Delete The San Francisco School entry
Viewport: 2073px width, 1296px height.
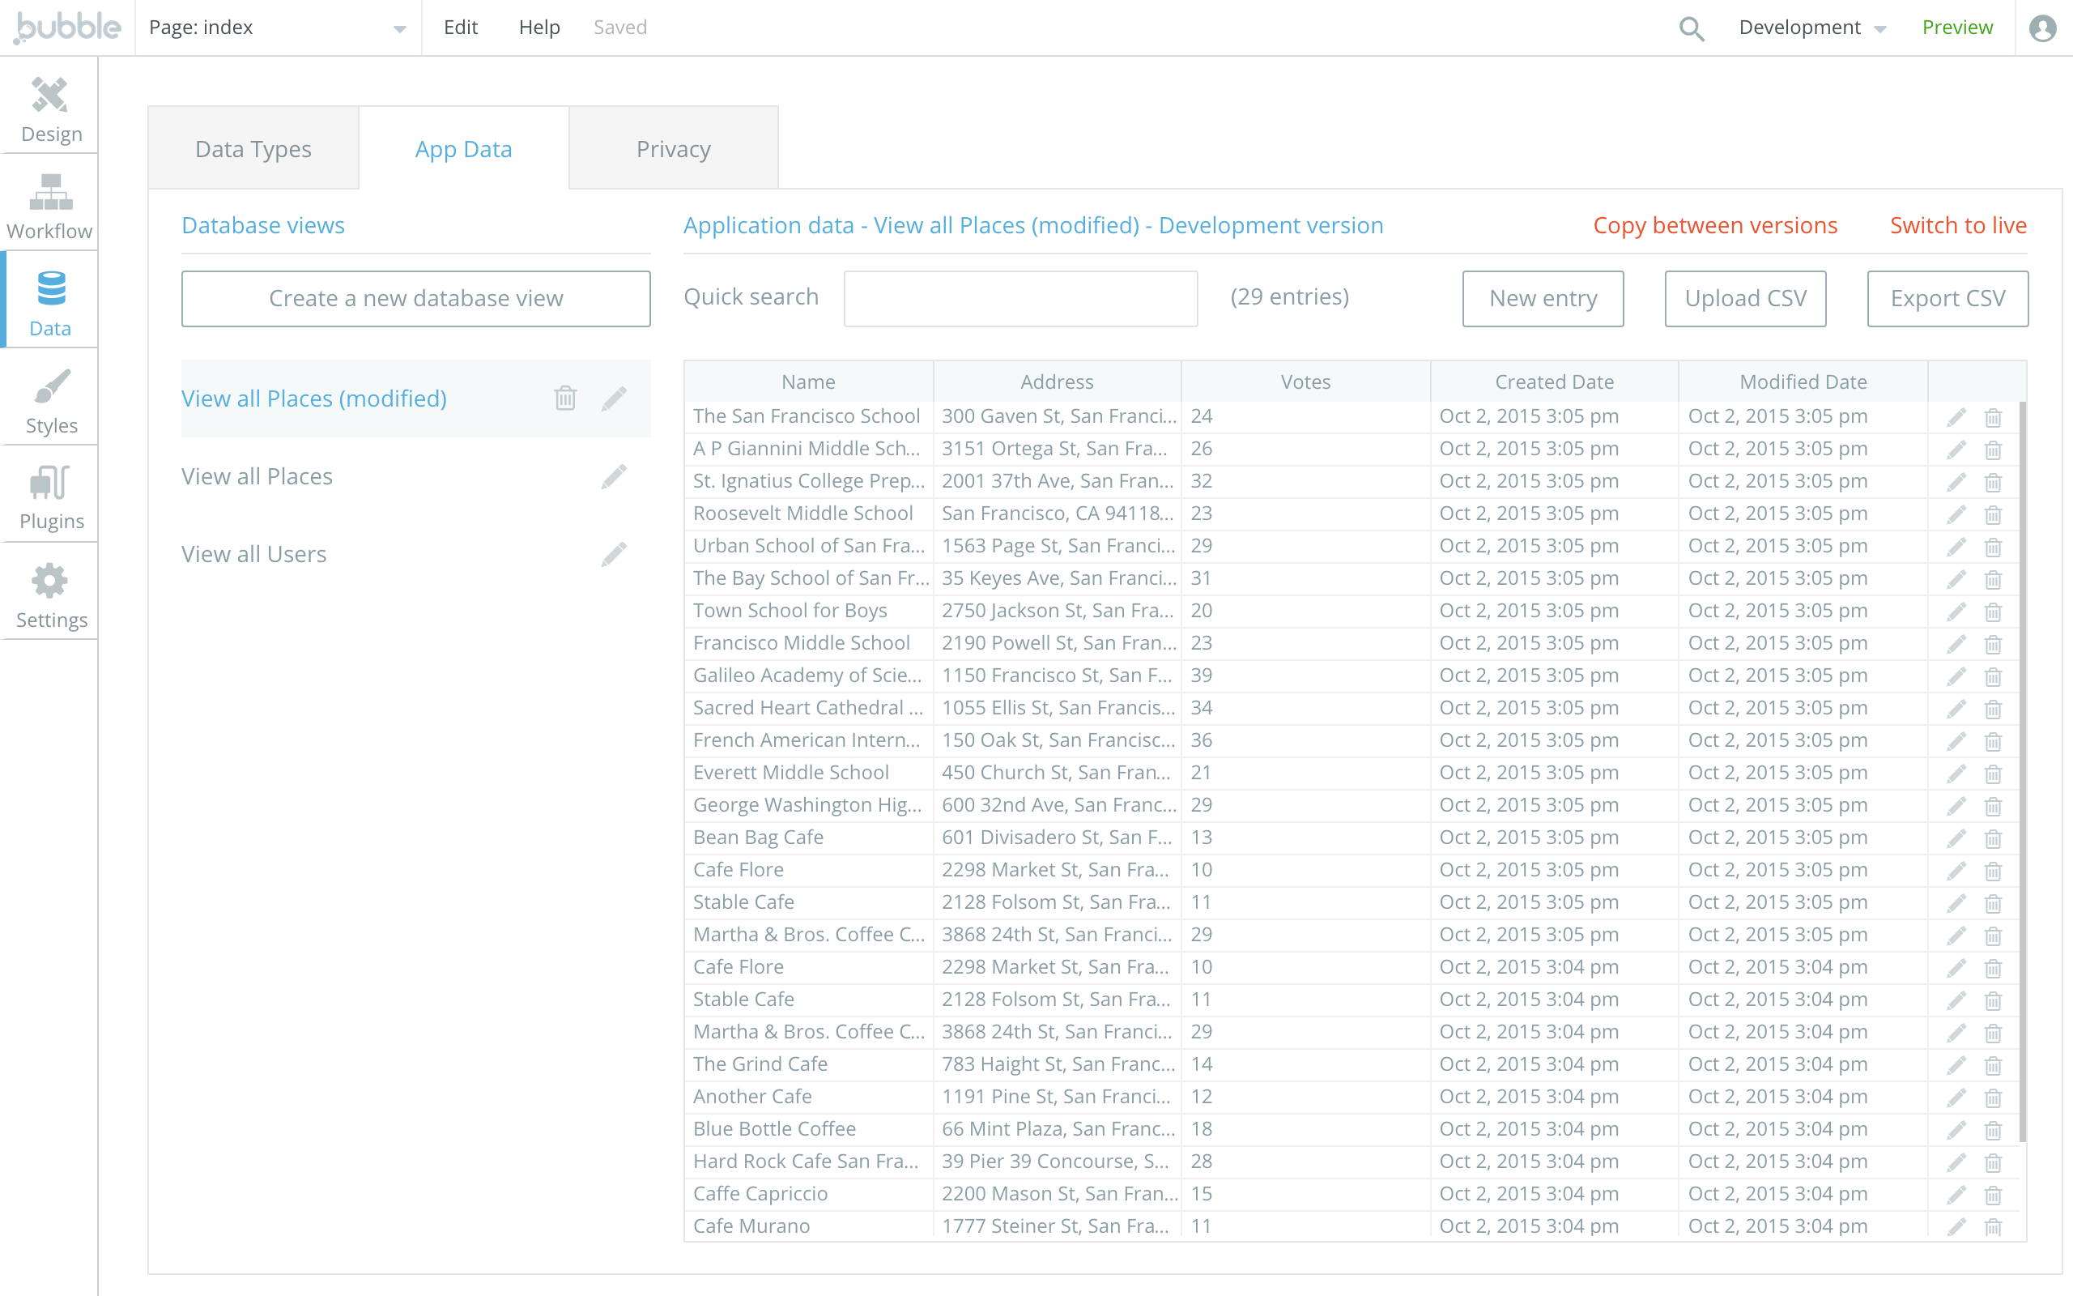1993,417
